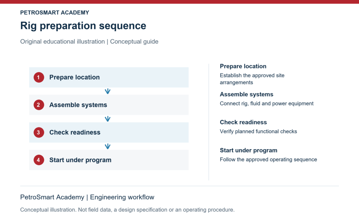Click 'PetroSmart Academy | Engineering workflow' footer text

click(x=87, y=197)
